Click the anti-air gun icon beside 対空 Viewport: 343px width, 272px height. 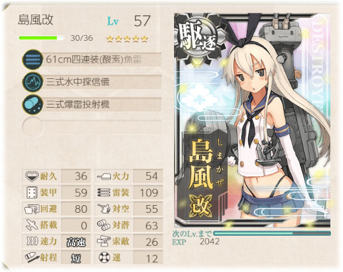pyautogui.click(x=104, y=209)
